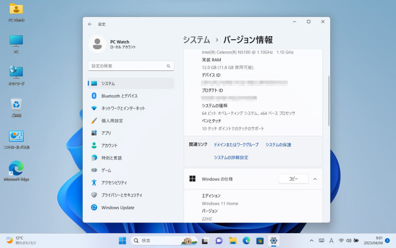Select the PC desktop icon
396x248 pixels.
point(16,44)
